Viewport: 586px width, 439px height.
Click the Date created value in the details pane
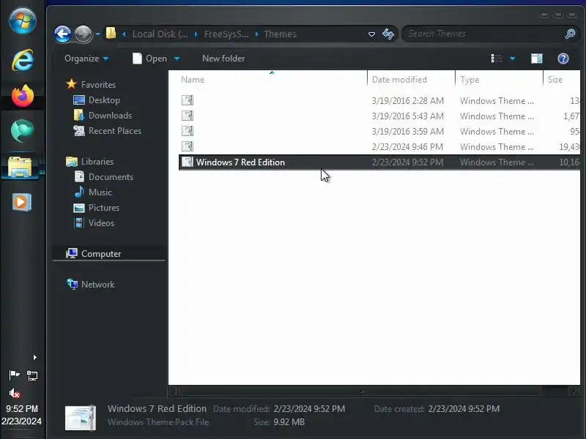pos(464,409)
